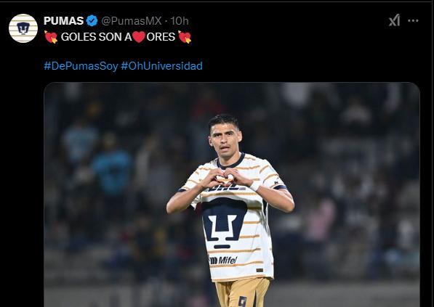434x307 pixels.
Task: Click the blue verified badge beside PUMAS
Action: coord(92,21)
